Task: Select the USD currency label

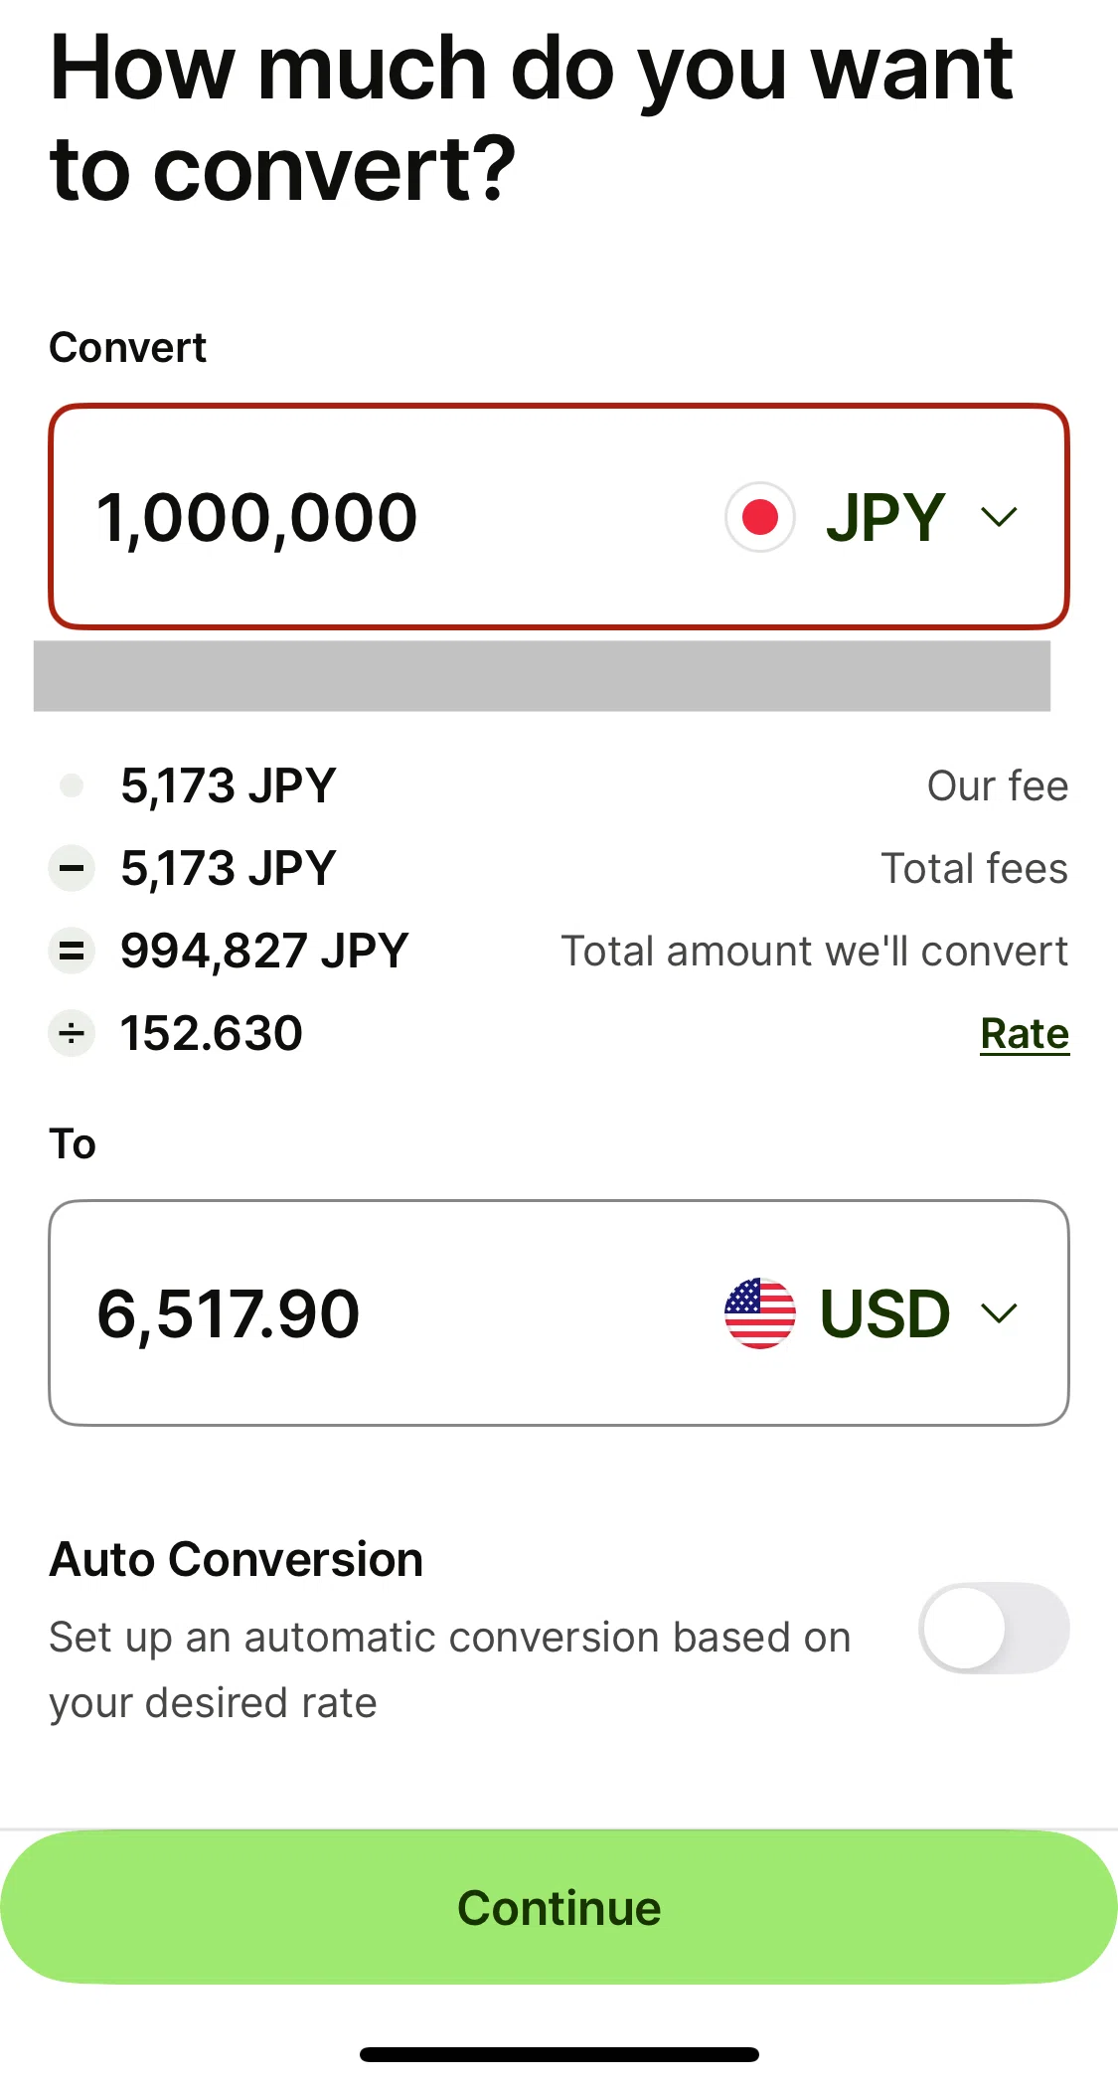Action: click(x=885, y=1312)
